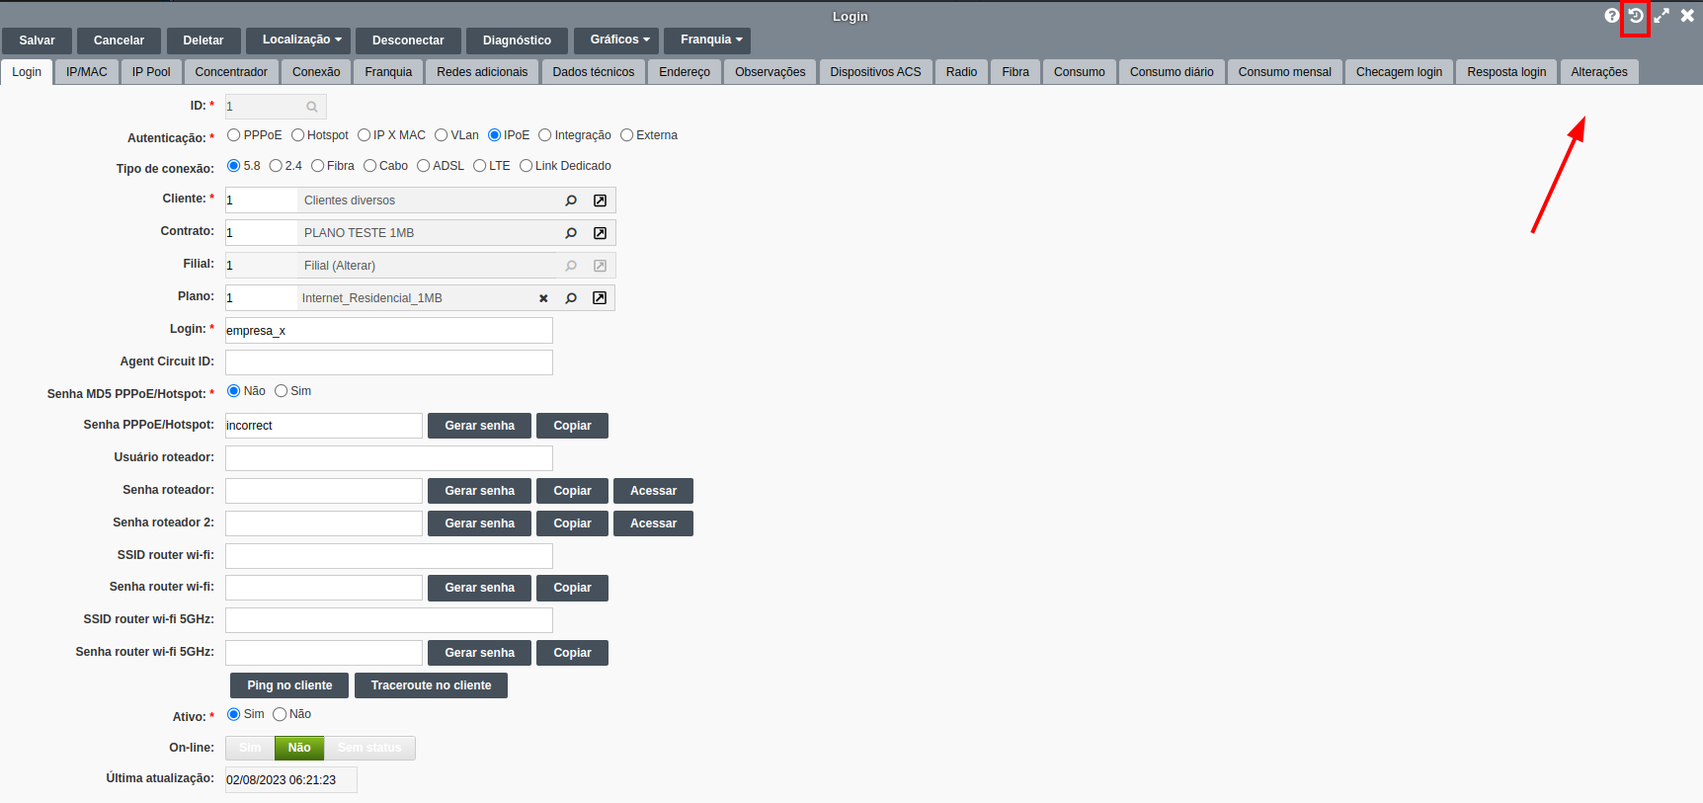1703x803 pixels.
Task: Click Ping no cliente button
Action: click(289, 685)
